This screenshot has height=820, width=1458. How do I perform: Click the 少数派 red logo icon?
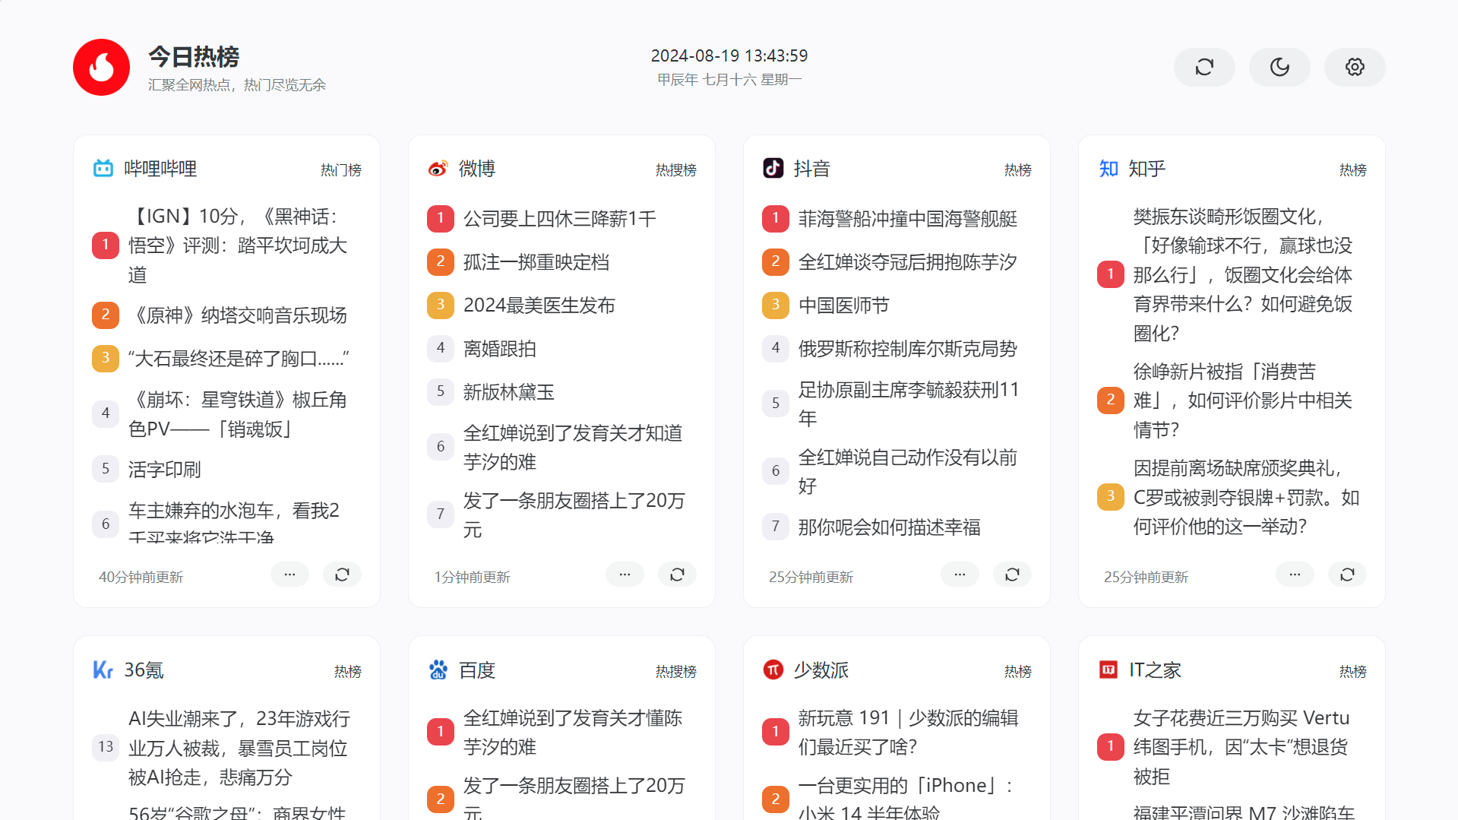click(x=773, y=670)
